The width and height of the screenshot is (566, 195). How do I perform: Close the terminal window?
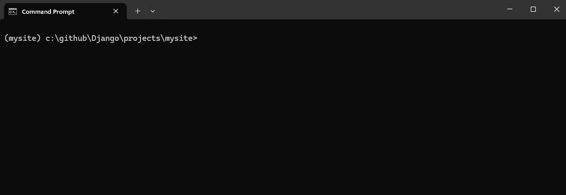coord(556,9)
